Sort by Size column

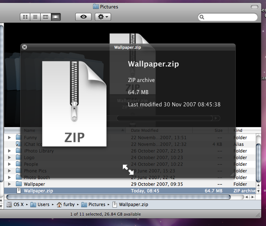(x=210, y=130)
